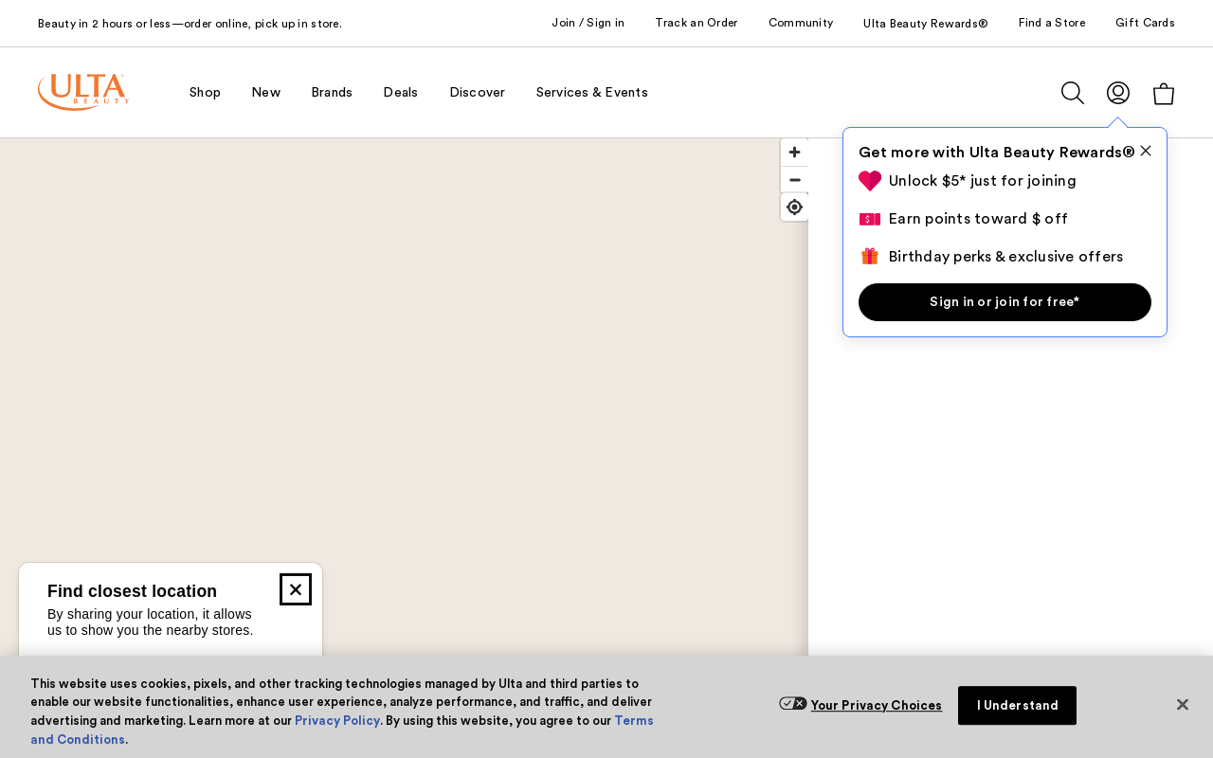Click Join / Sign in link

tap(588, 23)
